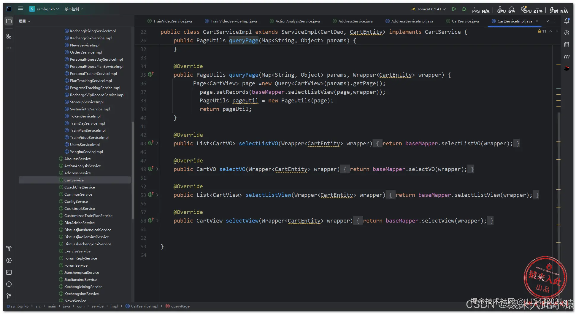Image resolution: width=576 pixels, height=314 pixels.
Task: Click the queryPage breadcrumb segment
Action: pos(177,306)
